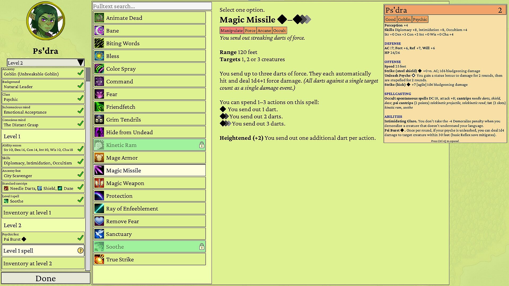Open the Level 2 dropdown arrow

click(81, 63)
